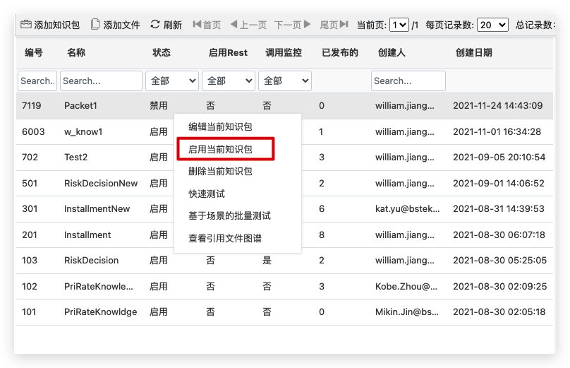Viewport: 570px width, 368px height.
Task: Click the 创建人 search input field
Action: [x=408, y=81]
